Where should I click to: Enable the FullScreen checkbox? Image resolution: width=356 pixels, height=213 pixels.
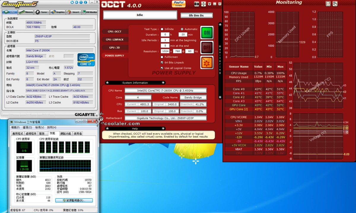[162, 57]
